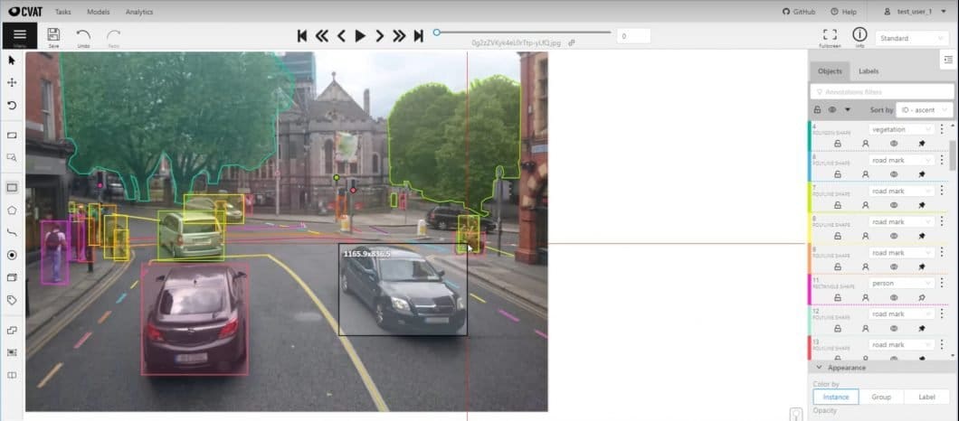The width and height of the screenshot is (959, 421).
Task: Switch to the Objects tab
Action: (830, 70)
